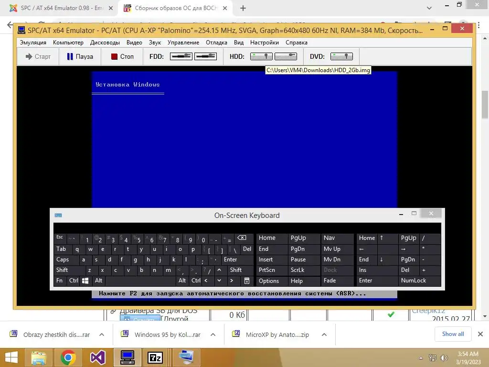
Task: Stop emulation with Стоп button
Action: 122,56
